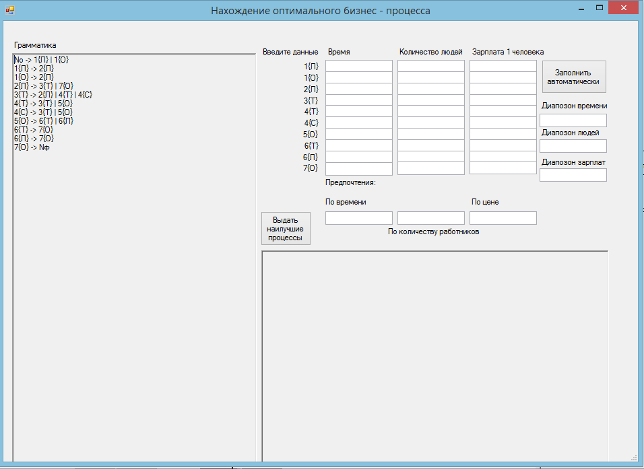The height and width of the screenshot is (469, 644).
Task: Click the 'По цене' preference field
Action: [503, 218]
